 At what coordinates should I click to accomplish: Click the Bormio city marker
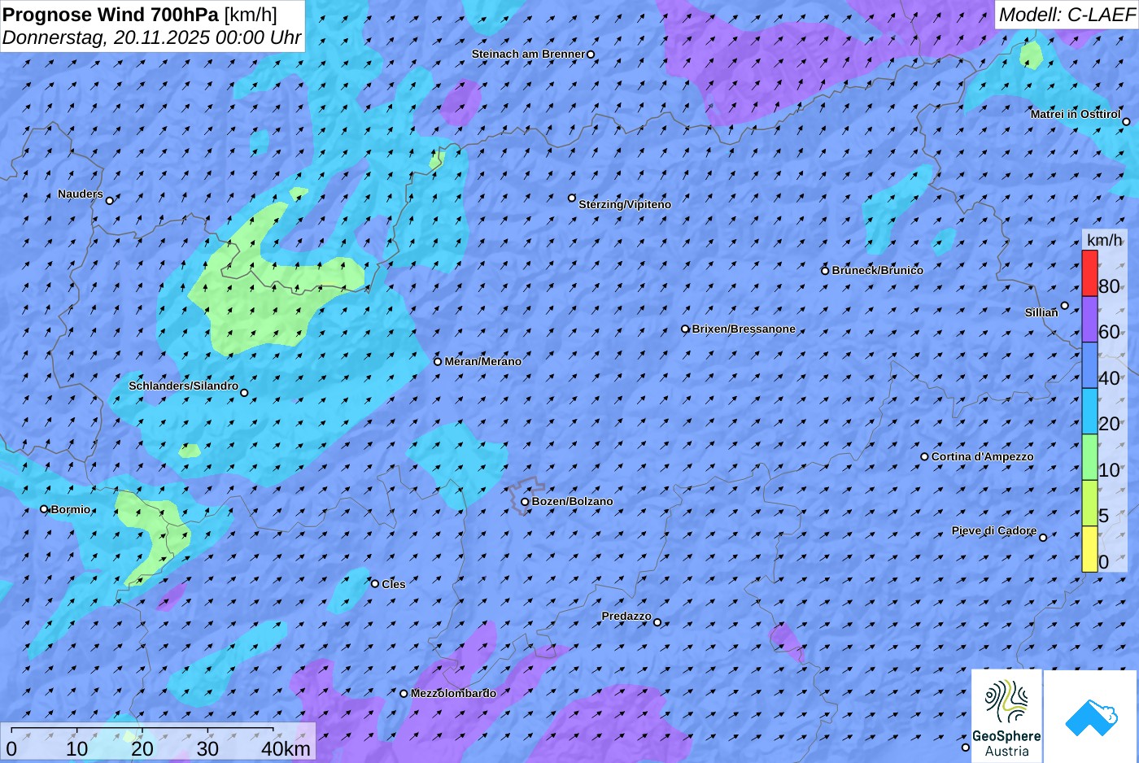[44, 509]
